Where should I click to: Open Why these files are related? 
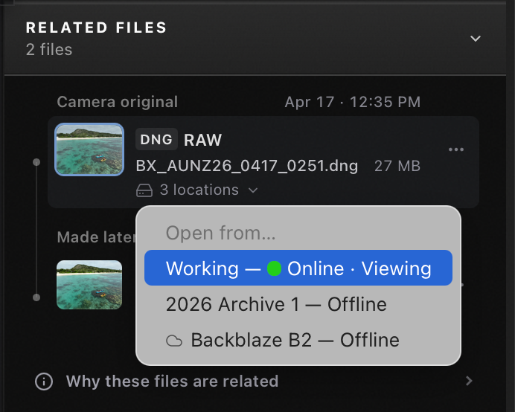coord(255,382)
